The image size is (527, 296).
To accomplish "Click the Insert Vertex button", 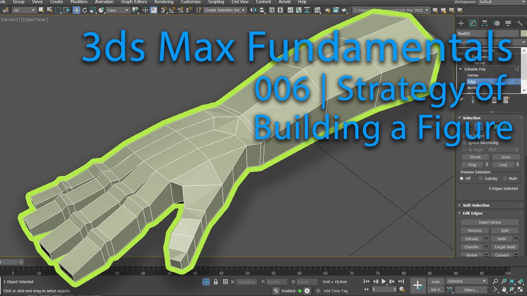I will click(x=490, y=222).
